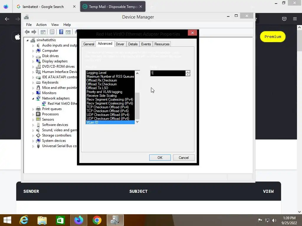The width and height of the screenshot is (302, 226).
Task: Click the Value input field
Action: click(x=168, y=73)
